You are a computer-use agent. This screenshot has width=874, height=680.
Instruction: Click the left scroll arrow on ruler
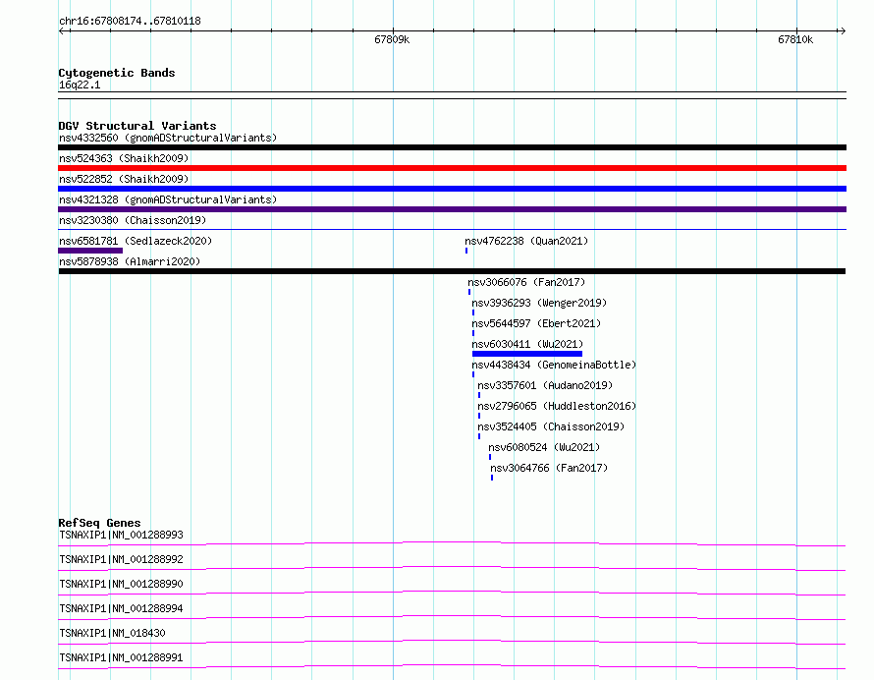click(x=61, y=31)
